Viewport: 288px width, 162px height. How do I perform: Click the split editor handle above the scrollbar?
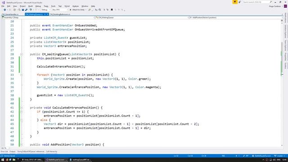pos(282,20)
